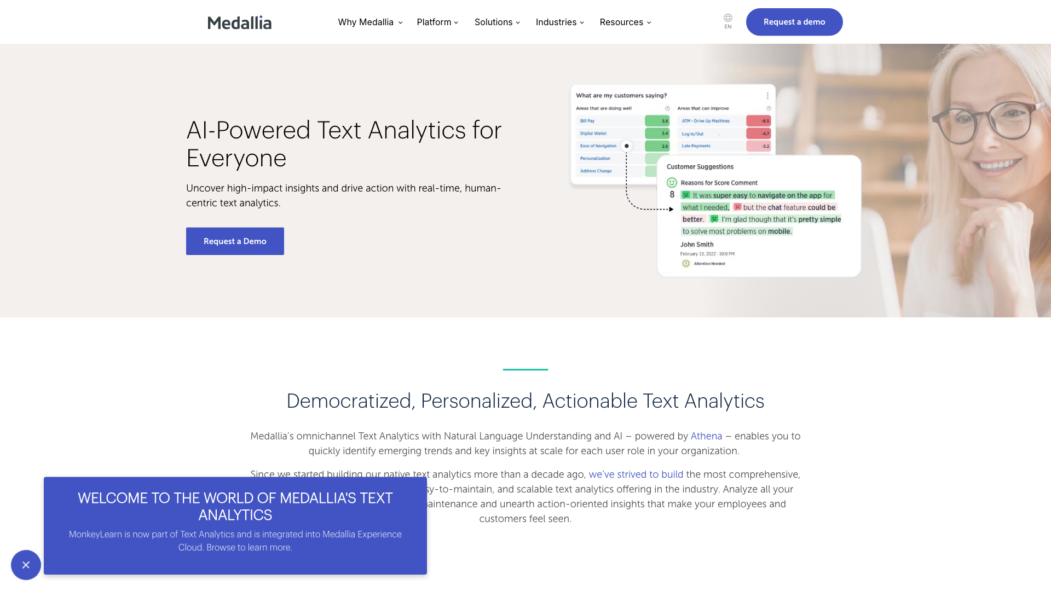Click the globe/language icon

point(727,18)
